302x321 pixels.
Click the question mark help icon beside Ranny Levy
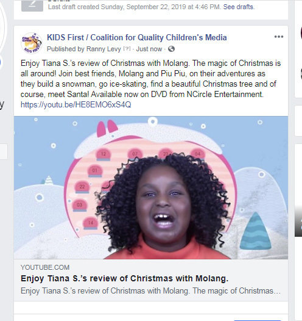tap(127, 49)
